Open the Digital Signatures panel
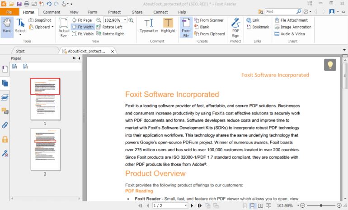The height and width of the screenshot is (210, 348). coord(5,153)
